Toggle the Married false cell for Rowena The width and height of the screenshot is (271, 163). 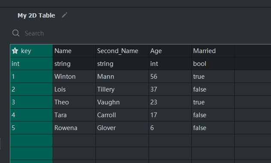213,128
